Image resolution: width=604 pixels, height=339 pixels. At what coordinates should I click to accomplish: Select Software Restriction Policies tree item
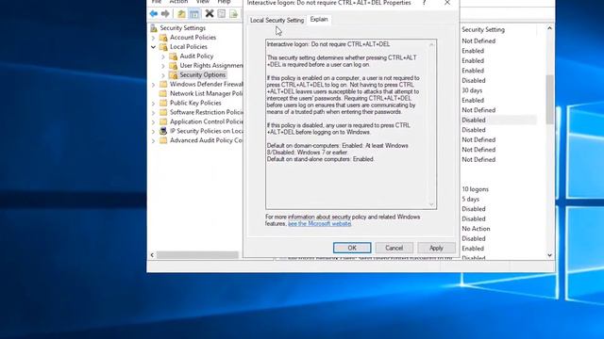pos(206,112)
